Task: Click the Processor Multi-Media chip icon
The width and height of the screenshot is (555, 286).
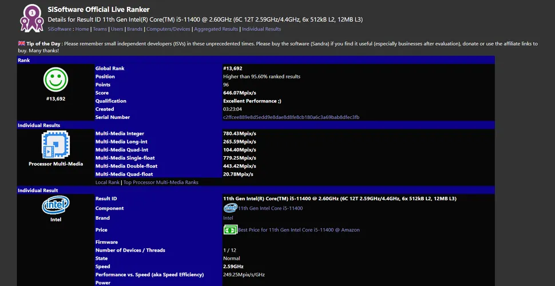Action: [55, 144]
